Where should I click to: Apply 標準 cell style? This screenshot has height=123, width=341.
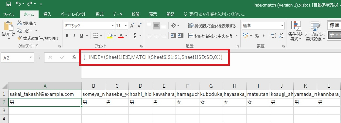point(334,26)
